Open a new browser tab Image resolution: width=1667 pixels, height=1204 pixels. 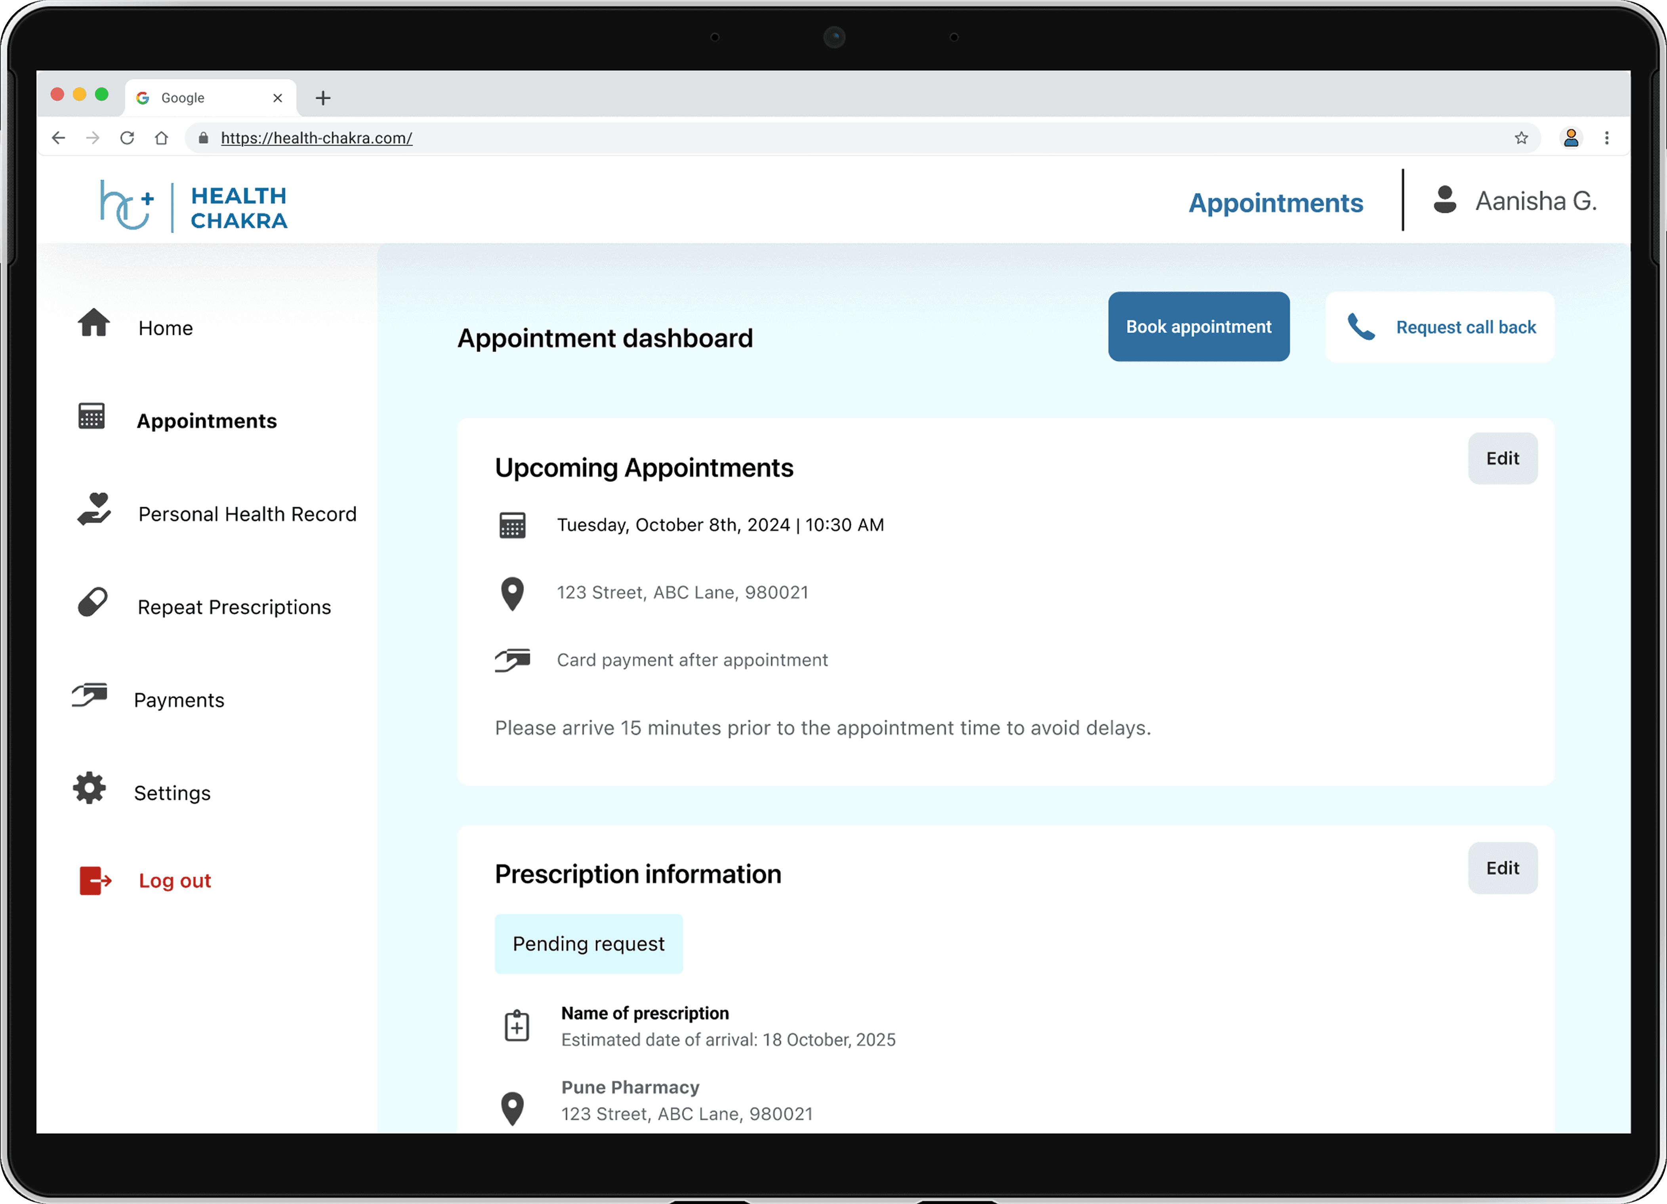pyautogui.click(x=323, y=98)
